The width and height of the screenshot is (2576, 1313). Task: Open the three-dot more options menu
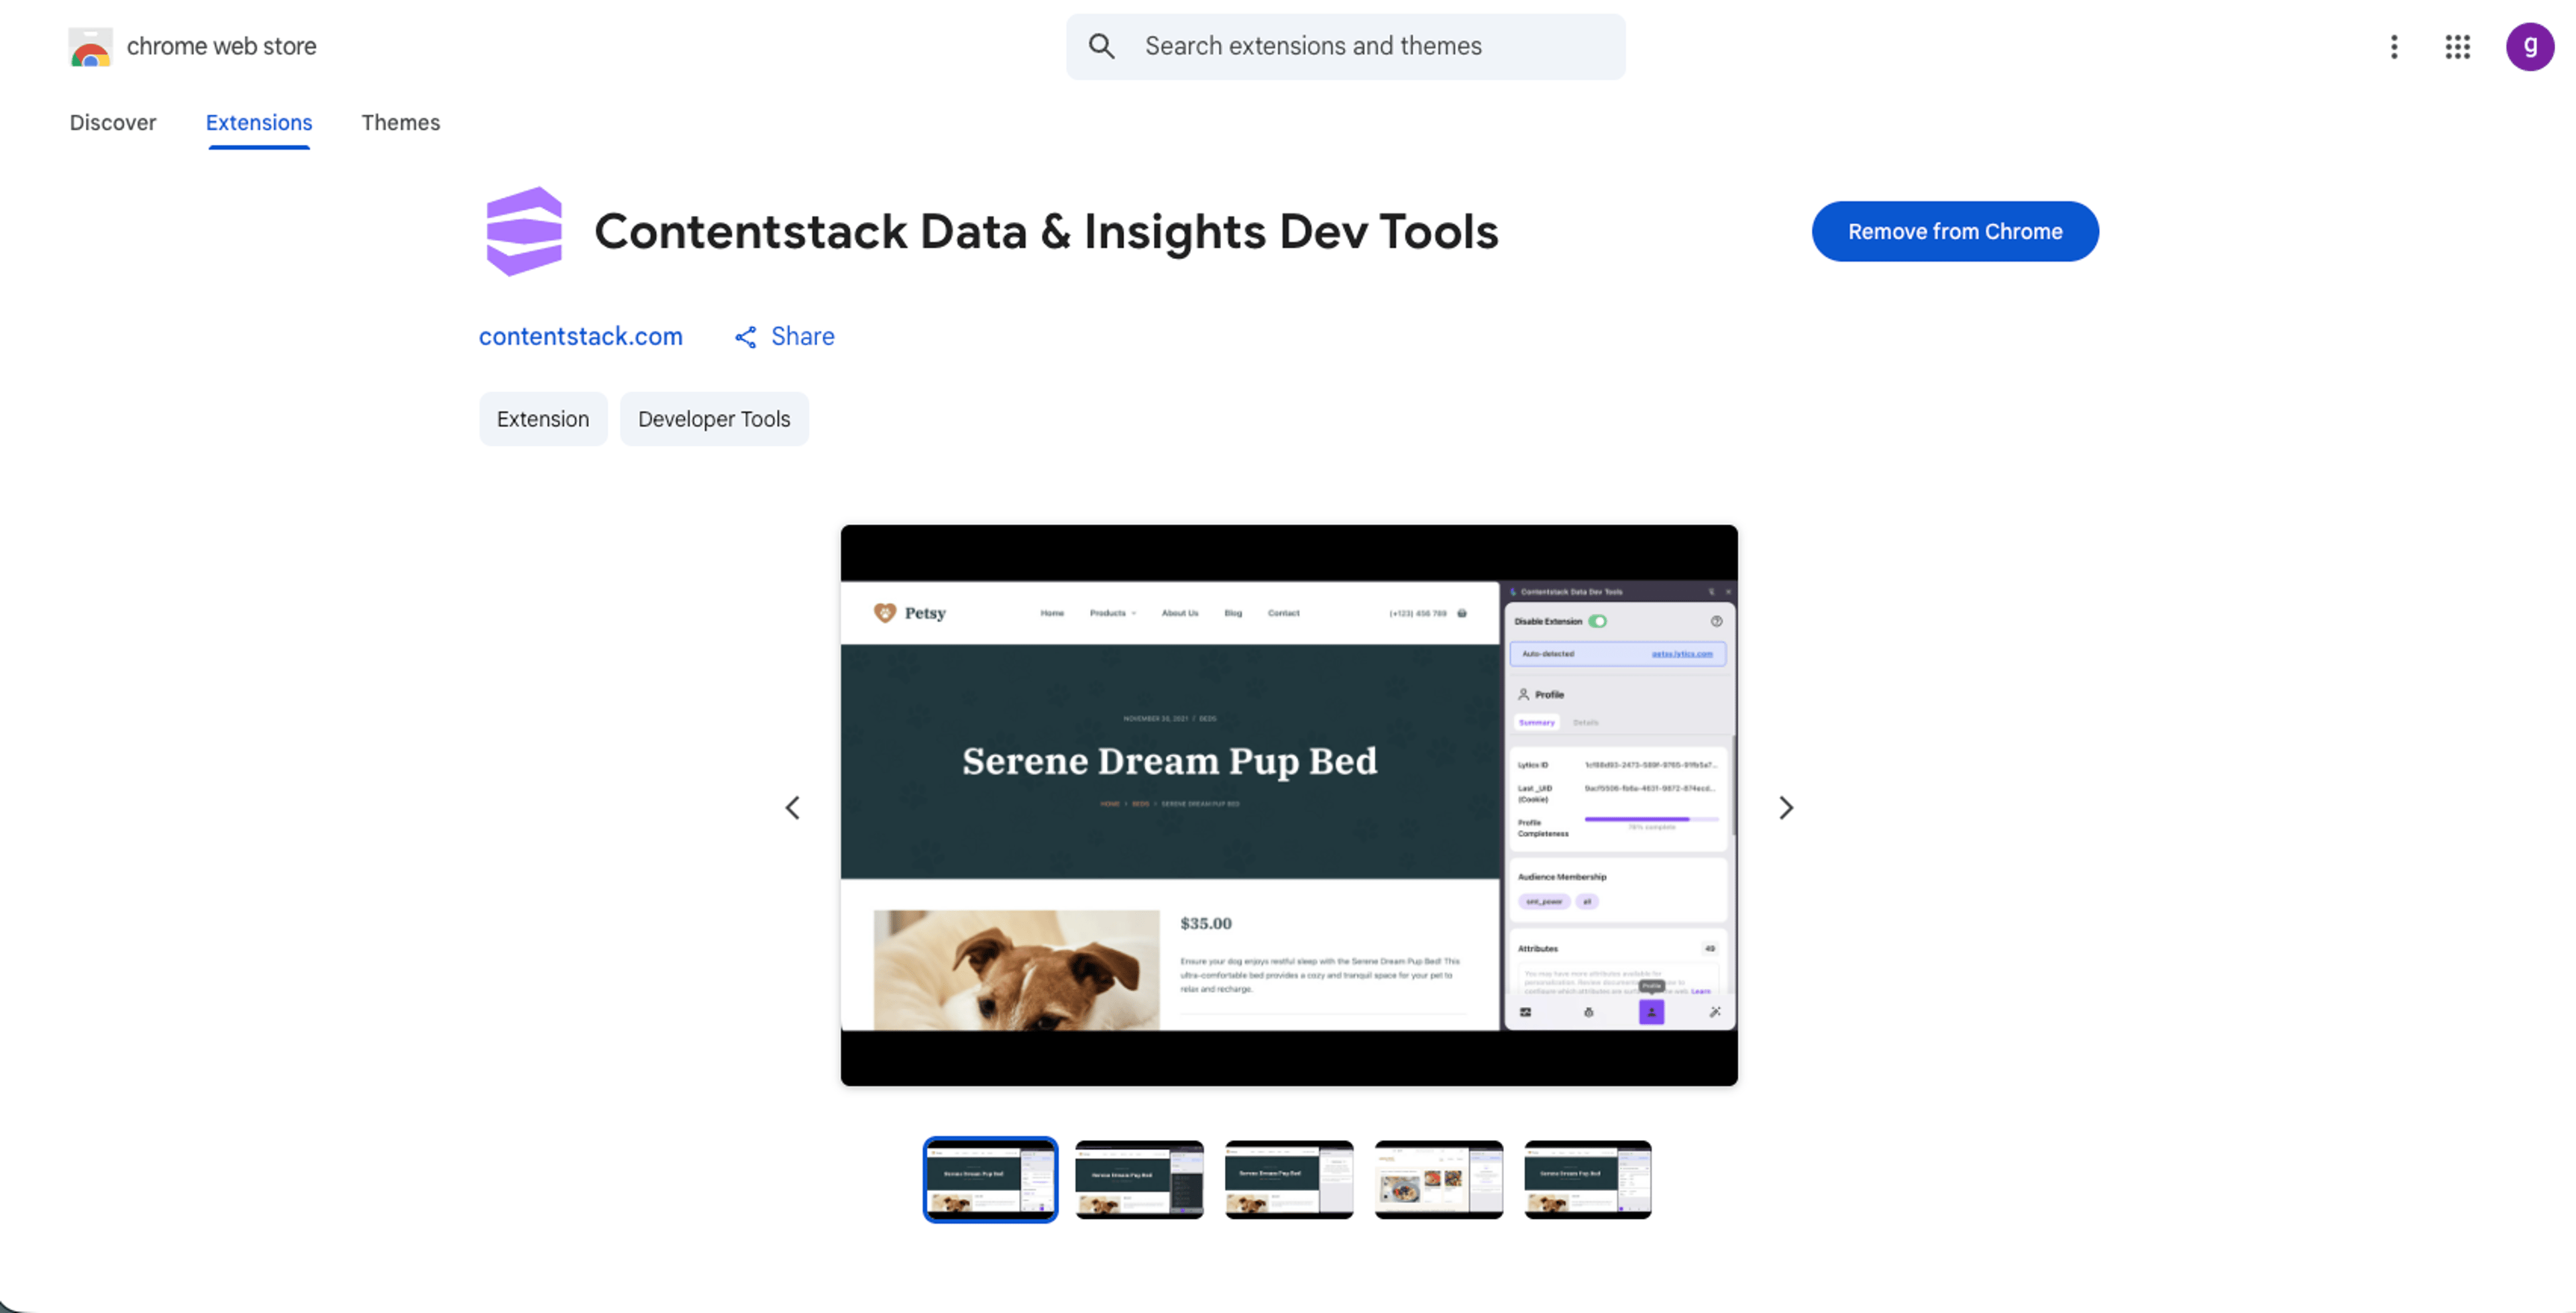pos(2394,46)
